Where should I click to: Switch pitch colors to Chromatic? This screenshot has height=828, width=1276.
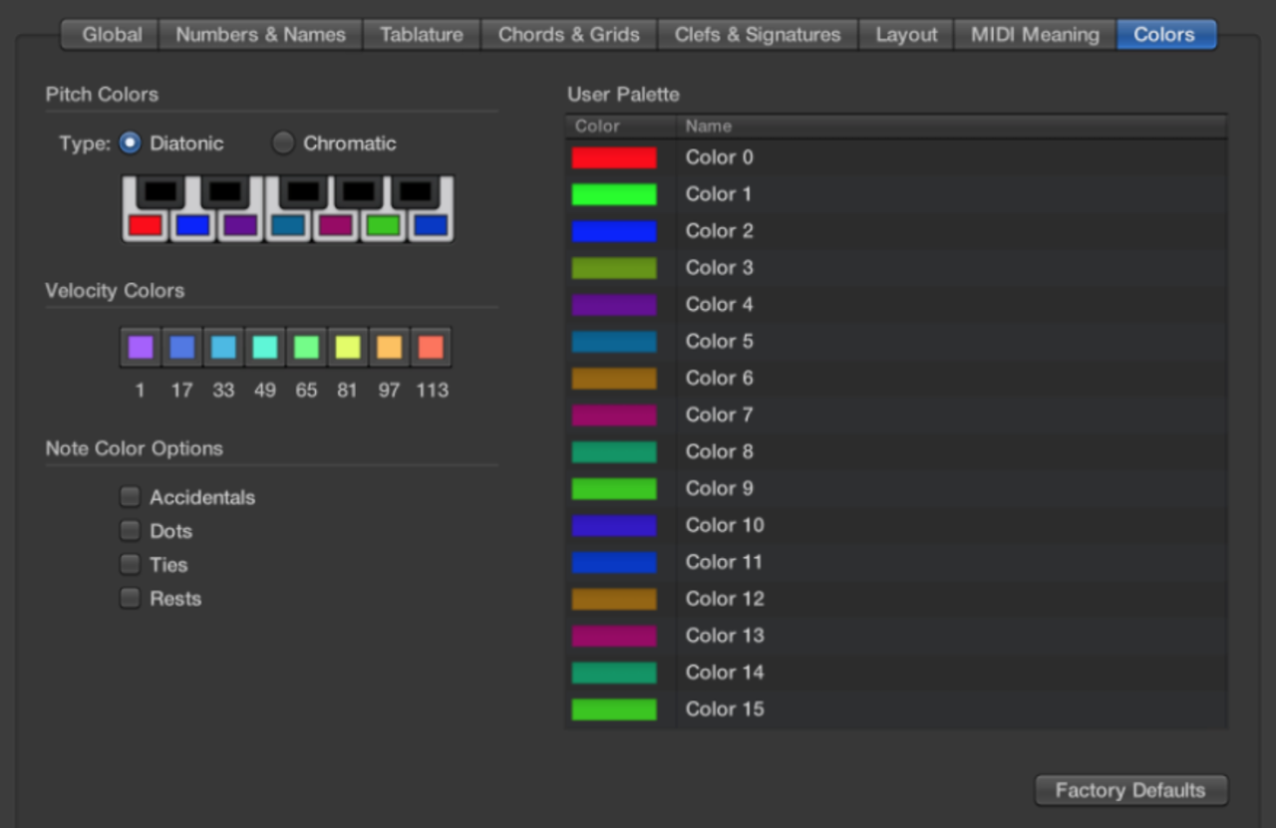tap(283, 142)
